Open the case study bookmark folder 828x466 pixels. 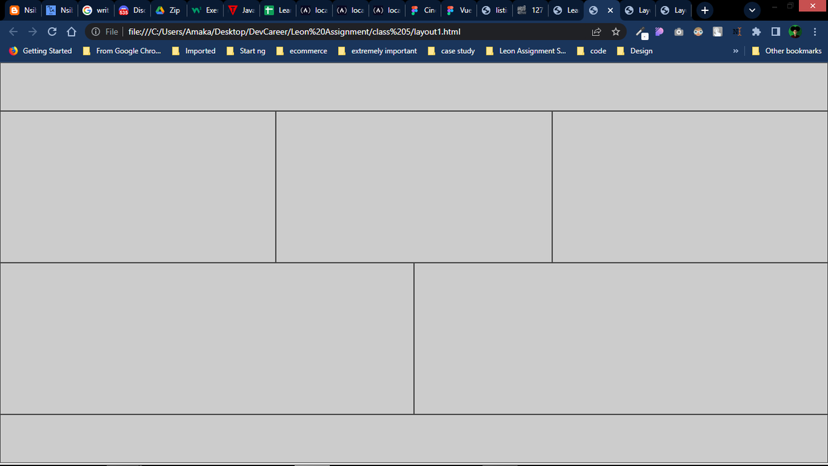click(451, 51)
